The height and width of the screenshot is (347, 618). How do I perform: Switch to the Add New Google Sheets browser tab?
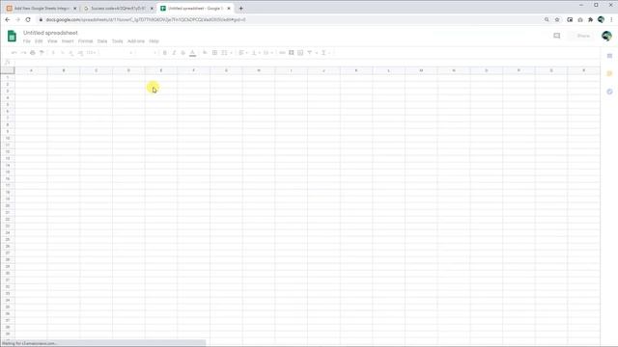(41, 9)
